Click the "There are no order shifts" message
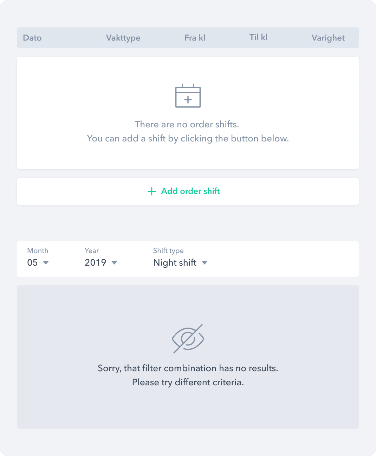376x456 pixels. (x=187, y=124)
